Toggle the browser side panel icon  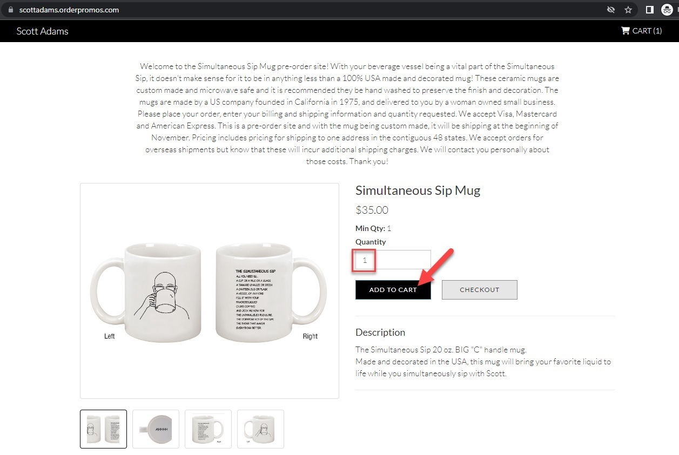pyautogui.click(x=650, y=10)
